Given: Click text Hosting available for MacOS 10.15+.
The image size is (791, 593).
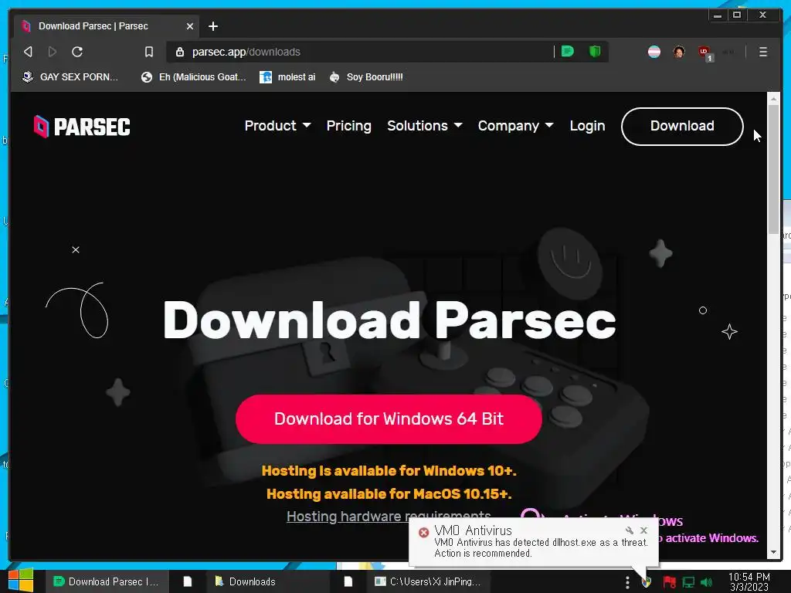Looking at the screenshot, I should [x=389, y=493].
